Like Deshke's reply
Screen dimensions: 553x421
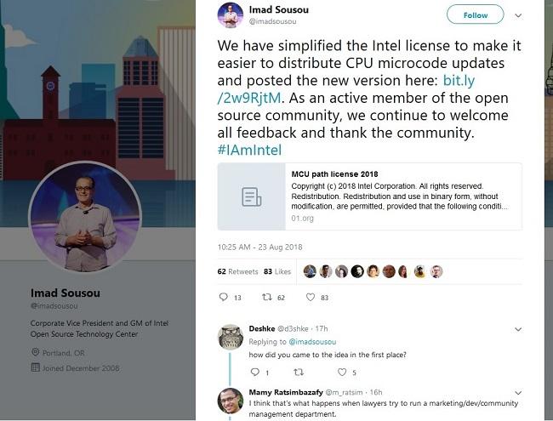tap(342, 372)
